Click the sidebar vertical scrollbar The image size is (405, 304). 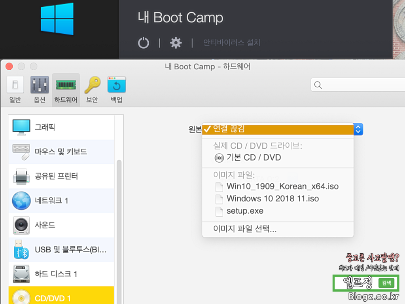tap(119, 232)
